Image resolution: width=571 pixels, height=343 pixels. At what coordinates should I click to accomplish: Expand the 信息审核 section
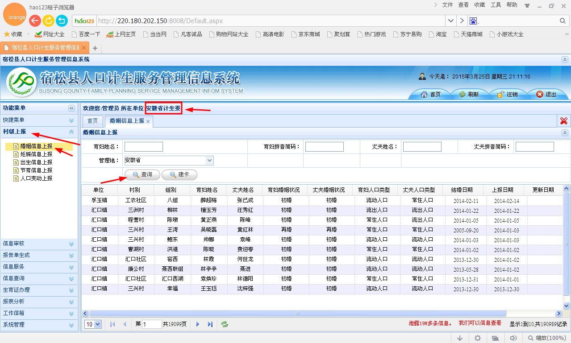(71, 244)
